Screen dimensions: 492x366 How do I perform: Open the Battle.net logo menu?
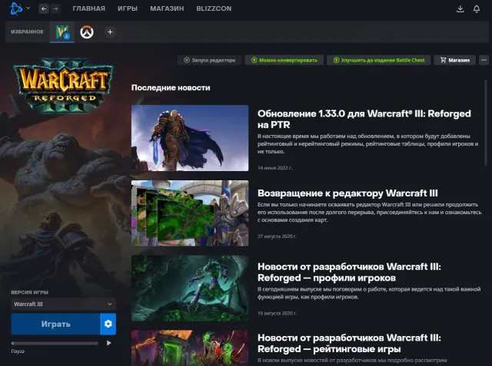pos(15,8)
